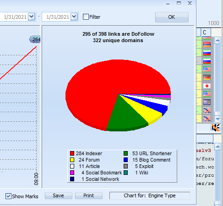The image size is (223, 206).
Task: Click the 09:00 time axis label
Action: point(36,179)
